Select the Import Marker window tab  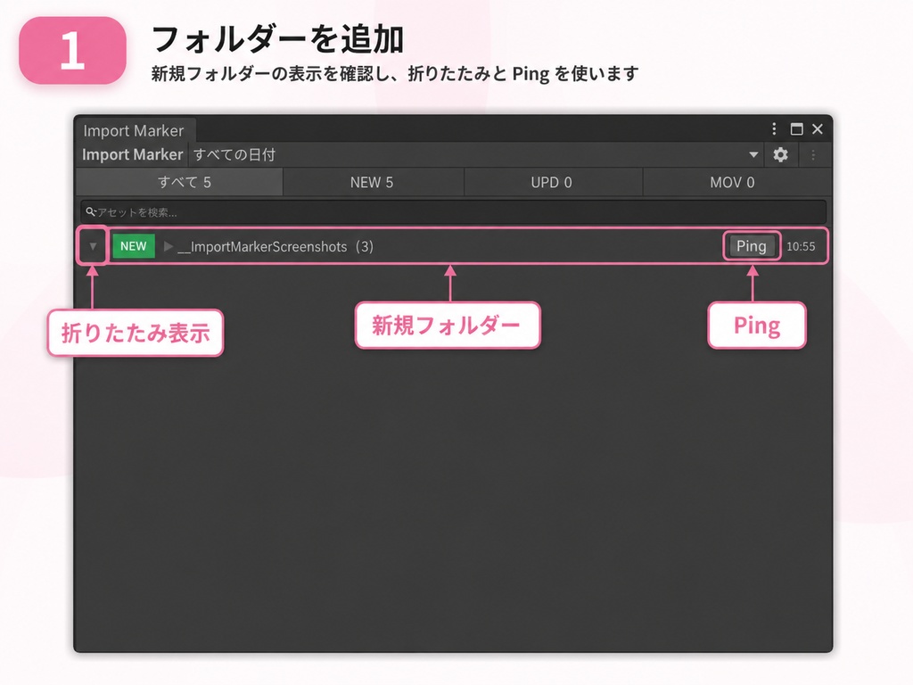pyautogui.click(x=134, y=130)
